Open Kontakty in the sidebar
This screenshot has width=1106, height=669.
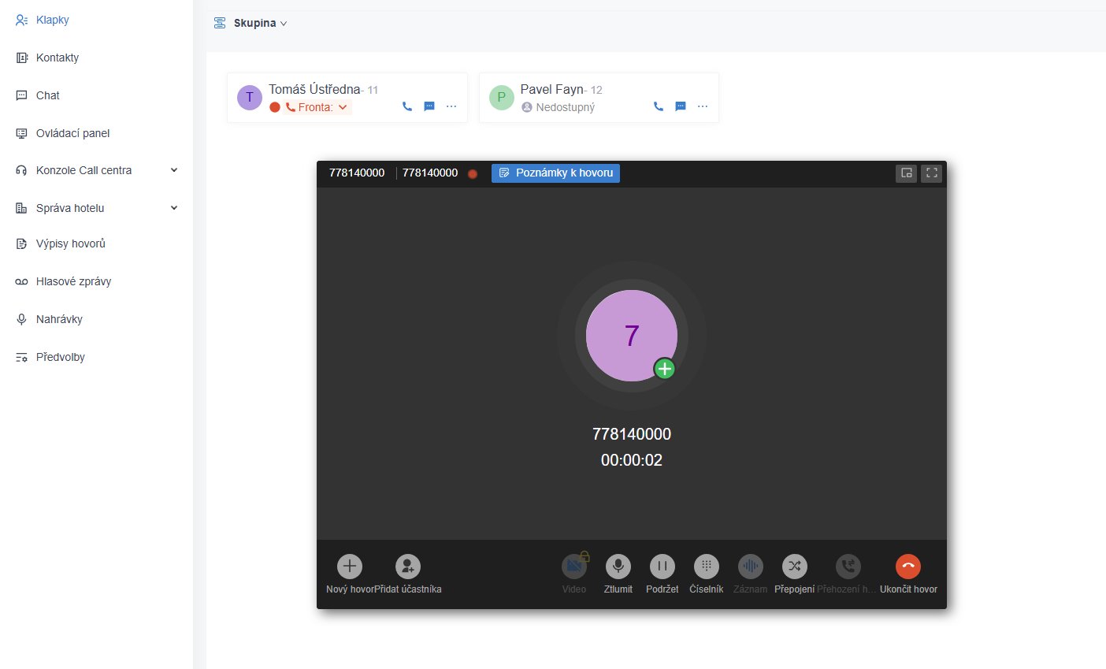tap(57, 58)
